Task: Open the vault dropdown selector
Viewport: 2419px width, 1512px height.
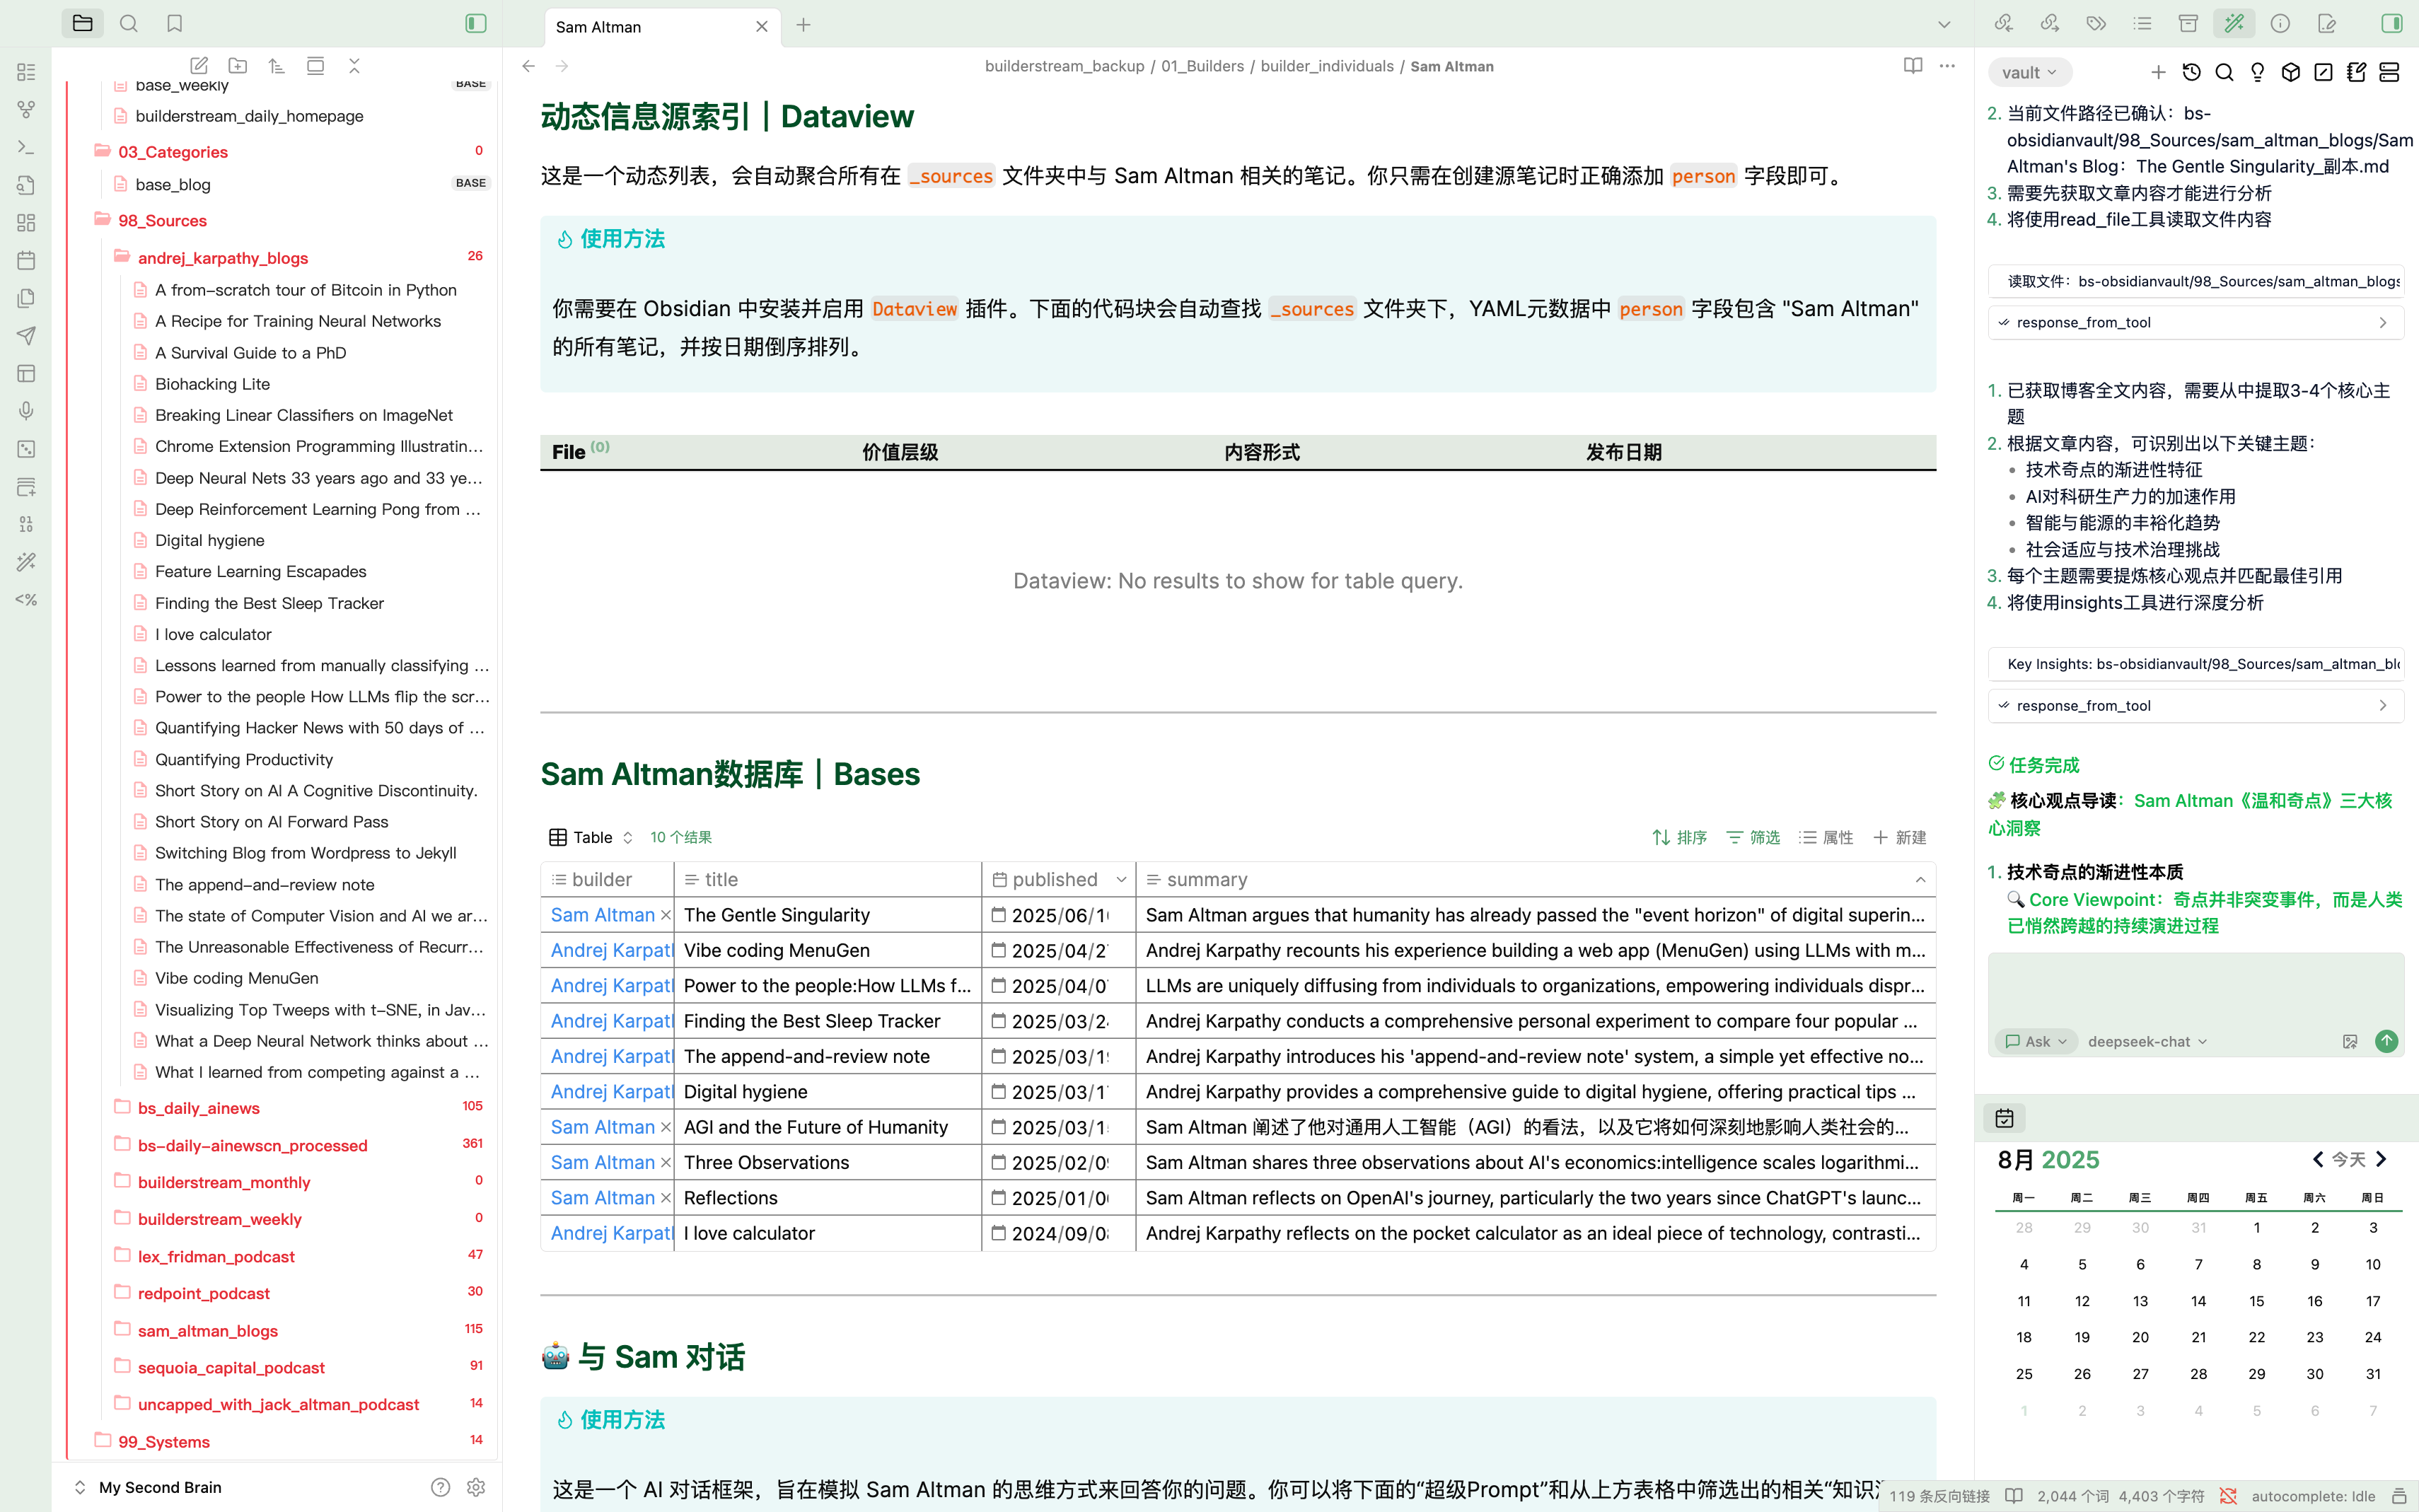Action: pyautogui.click(x=2029, y=72)
